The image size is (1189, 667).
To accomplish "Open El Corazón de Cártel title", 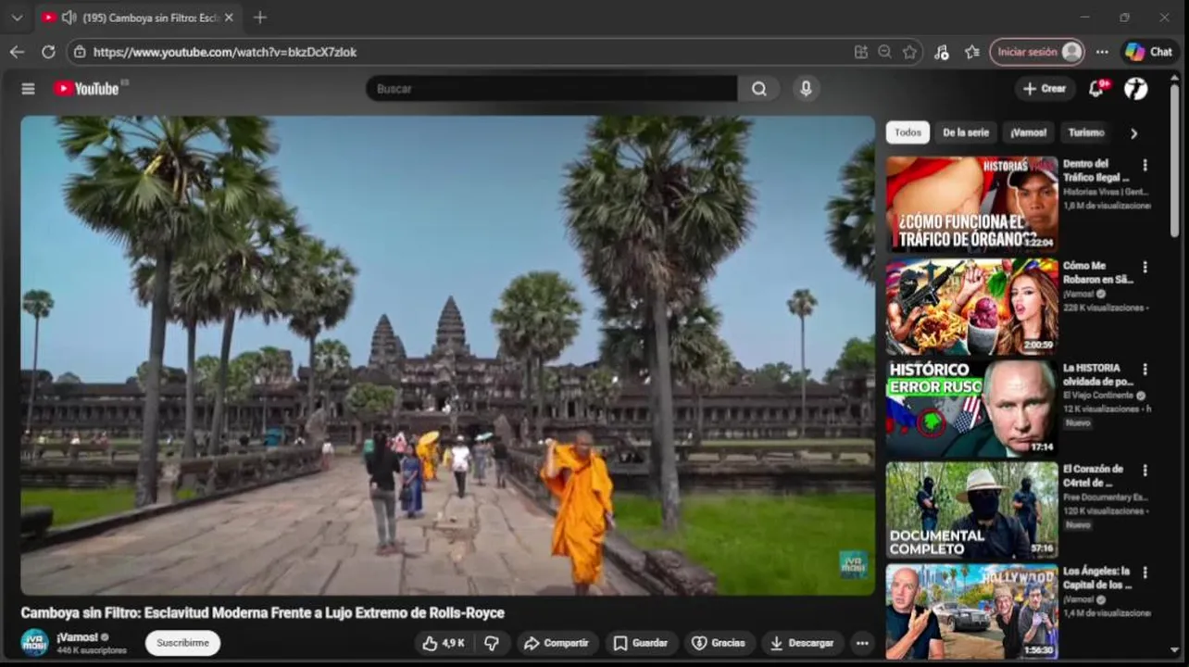I will click(1094, 475).
